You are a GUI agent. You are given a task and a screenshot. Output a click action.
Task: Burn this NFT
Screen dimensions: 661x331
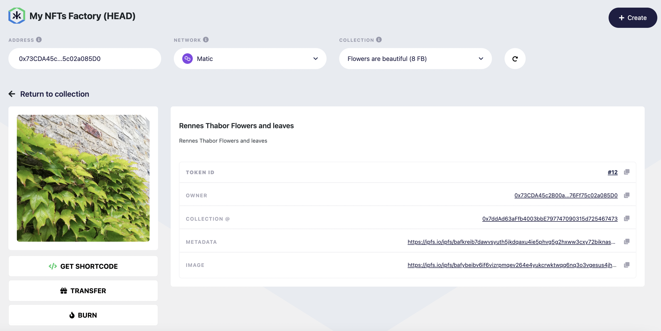point(83,315)
